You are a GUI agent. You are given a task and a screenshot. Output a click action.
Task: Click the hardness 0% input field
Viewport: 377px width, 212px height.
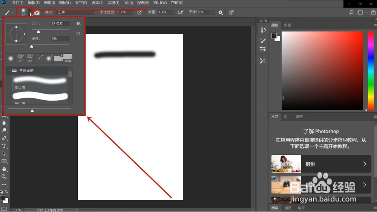tap(60, 39)
